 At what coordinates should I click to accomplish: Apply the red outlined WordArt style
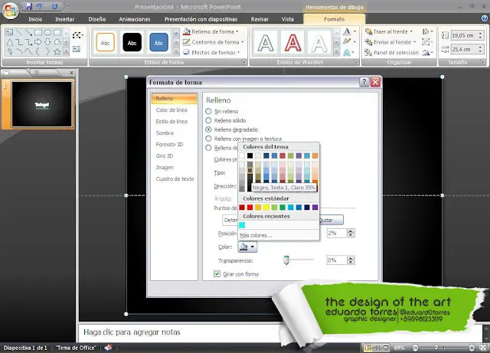tap(293, 44)
